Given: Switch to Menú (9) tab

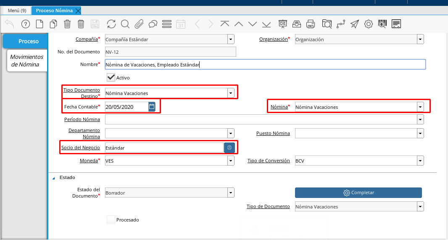Looking at the screenshot, I should [x=17, y=11].
